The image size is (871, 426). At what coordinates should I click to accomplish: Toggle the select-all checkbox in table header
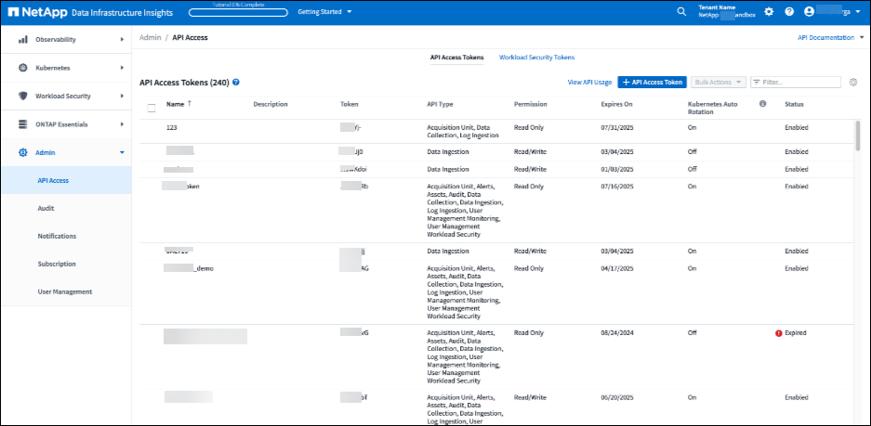pyautogui.click(x=152, y=108)
